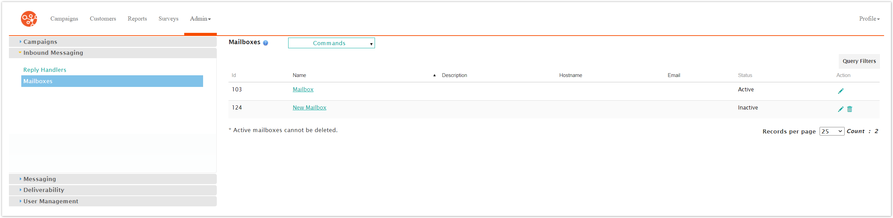Delete New Mailbox with trash icon
The image size is (893, 218).
tap(849, 110)
